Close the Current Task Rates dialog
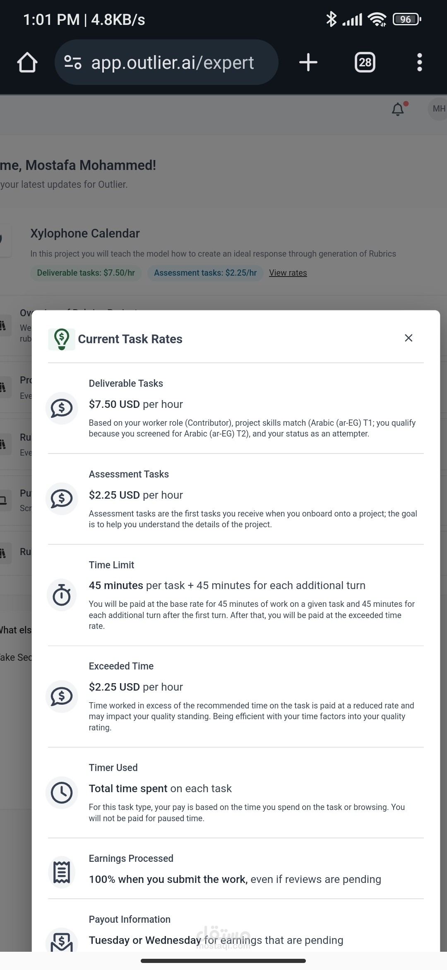The width and height of the screenshot is (447, 970). coord(409,338)
